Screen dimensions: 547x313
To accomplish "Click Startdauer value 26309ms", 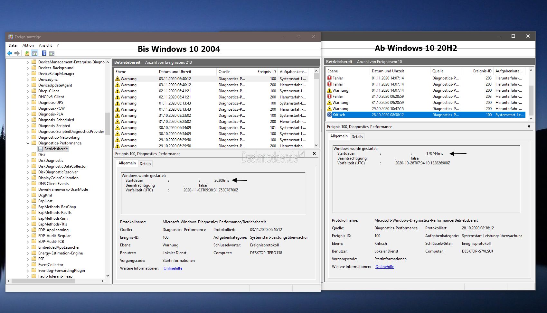I will pos(222,180).
